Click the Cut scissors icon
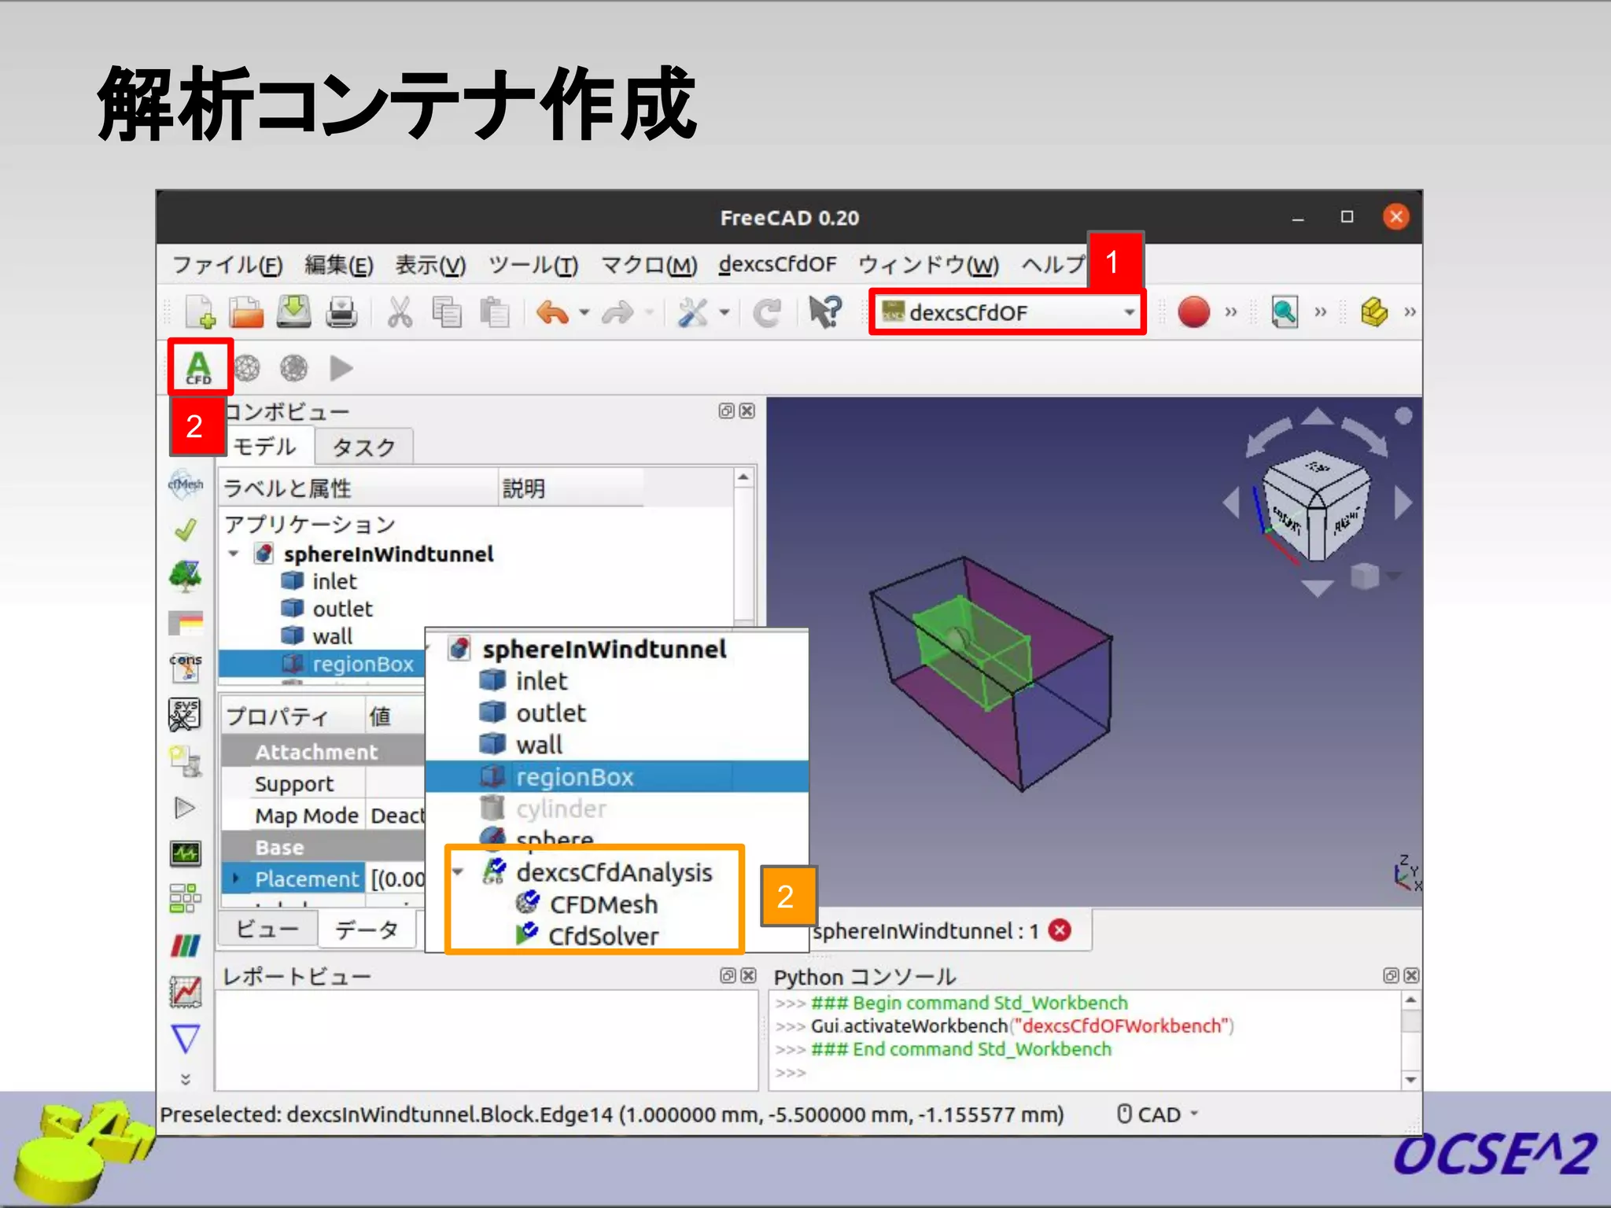The image size is (1611, 1208). [400, 312]
